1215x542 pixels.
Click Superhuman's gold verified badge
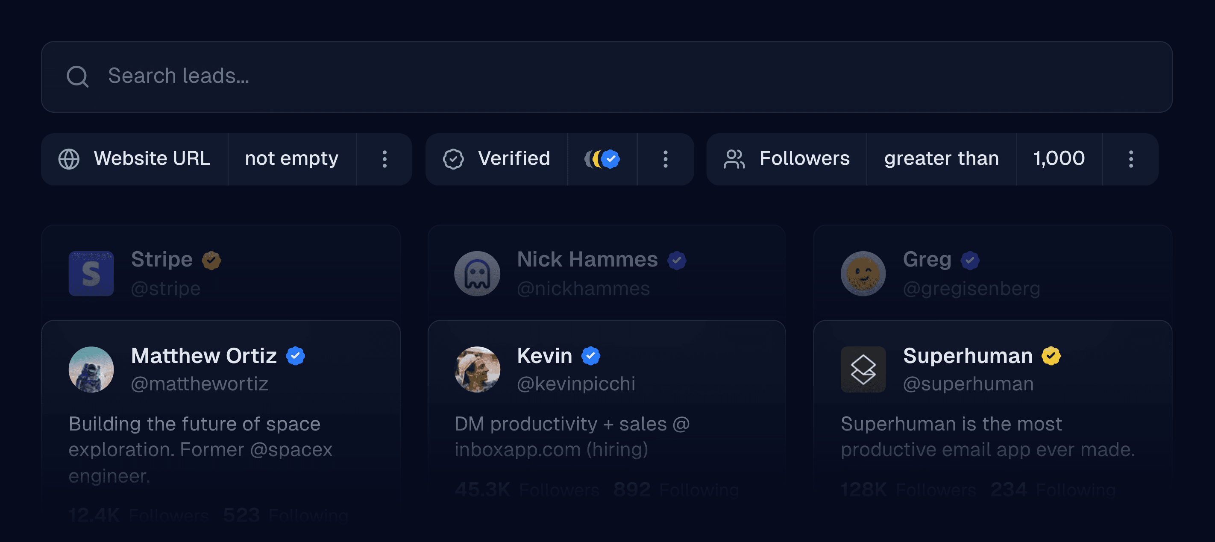pyautogui.click(x=1051, y=356)
